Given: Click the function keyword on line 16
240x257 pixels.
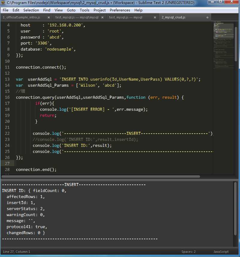Looking at the screenshot, I should click(x=136, y=98).
